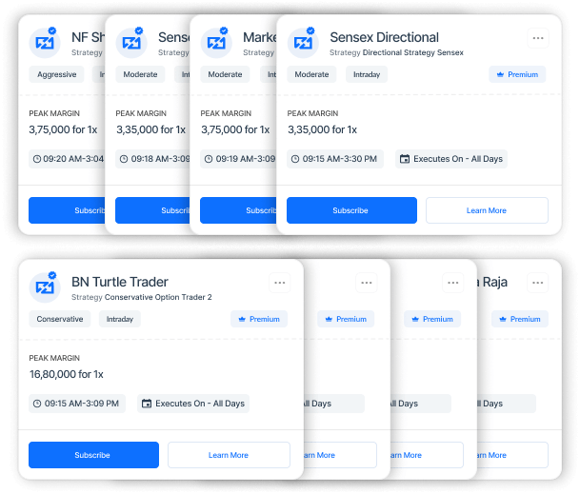Viewport: 580px width, 494px height.
Task: Subscribe to the BN Turtle Trader strategy
Action: click(x=93, y=455)
